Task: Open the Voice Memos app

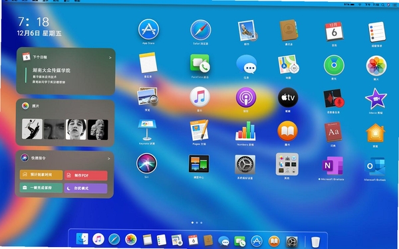Action: [x=334, y=98]
